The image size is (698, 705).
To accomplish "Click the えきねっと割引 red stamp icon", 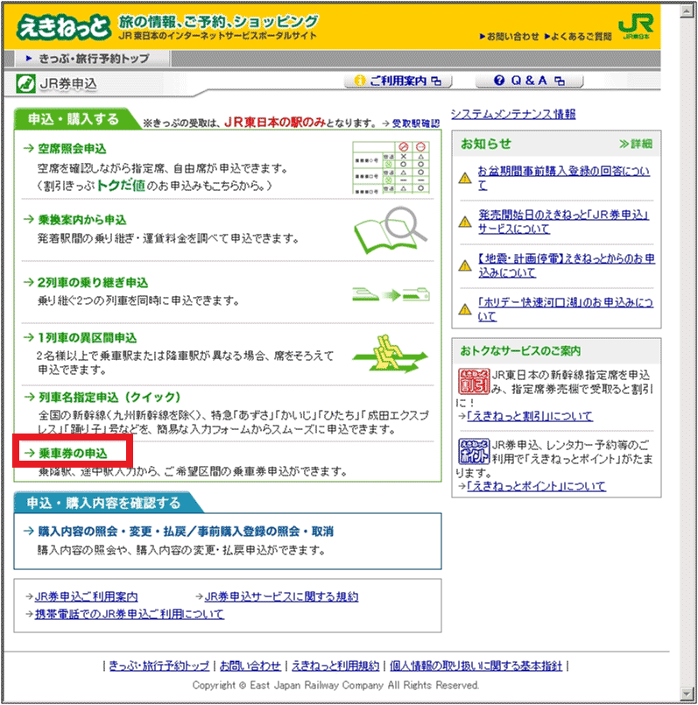I will coord(474,381).
